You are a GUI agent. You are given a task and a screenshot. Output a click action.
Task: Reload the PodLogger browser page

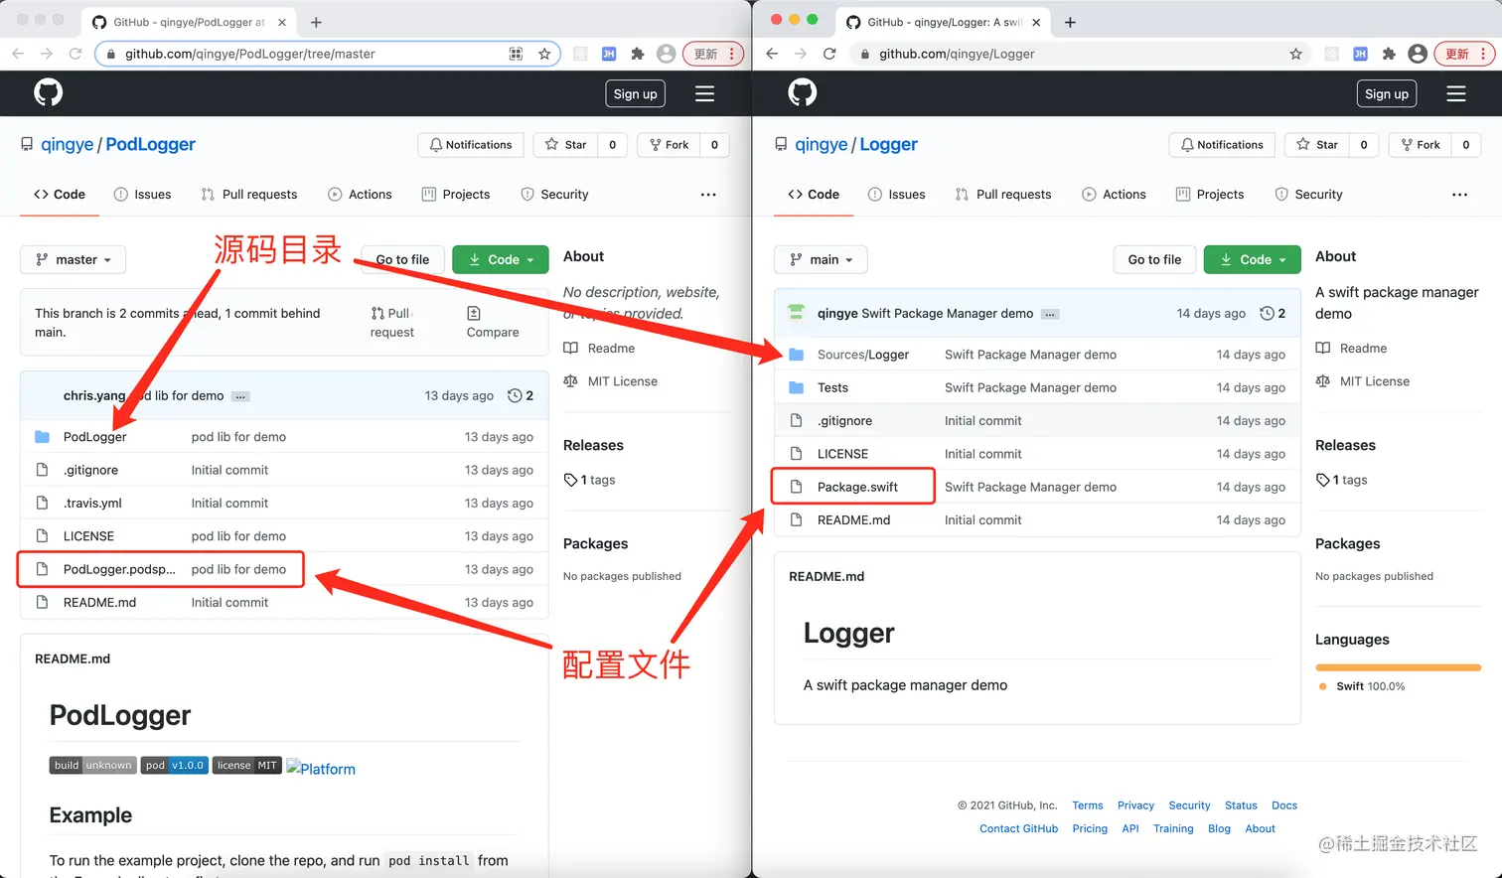75,54
